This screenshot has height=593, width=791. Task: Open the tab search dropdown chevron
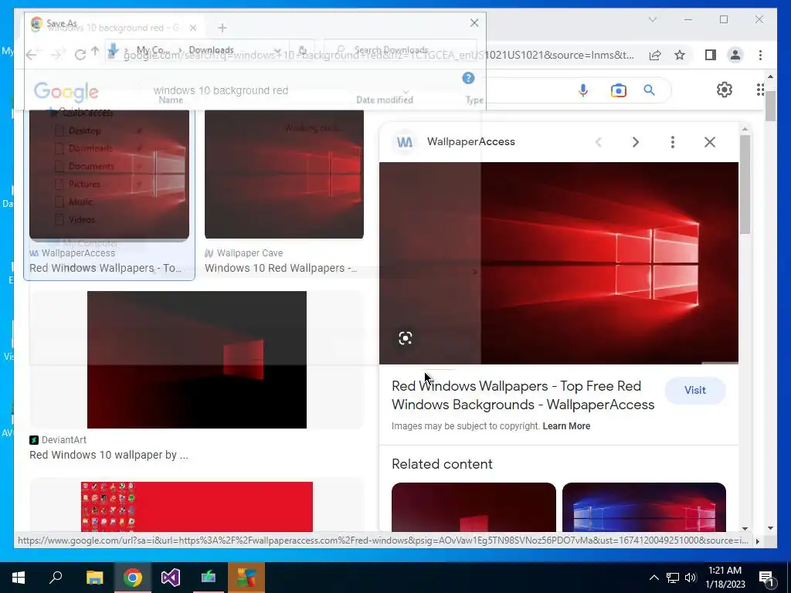pos(652,19)
